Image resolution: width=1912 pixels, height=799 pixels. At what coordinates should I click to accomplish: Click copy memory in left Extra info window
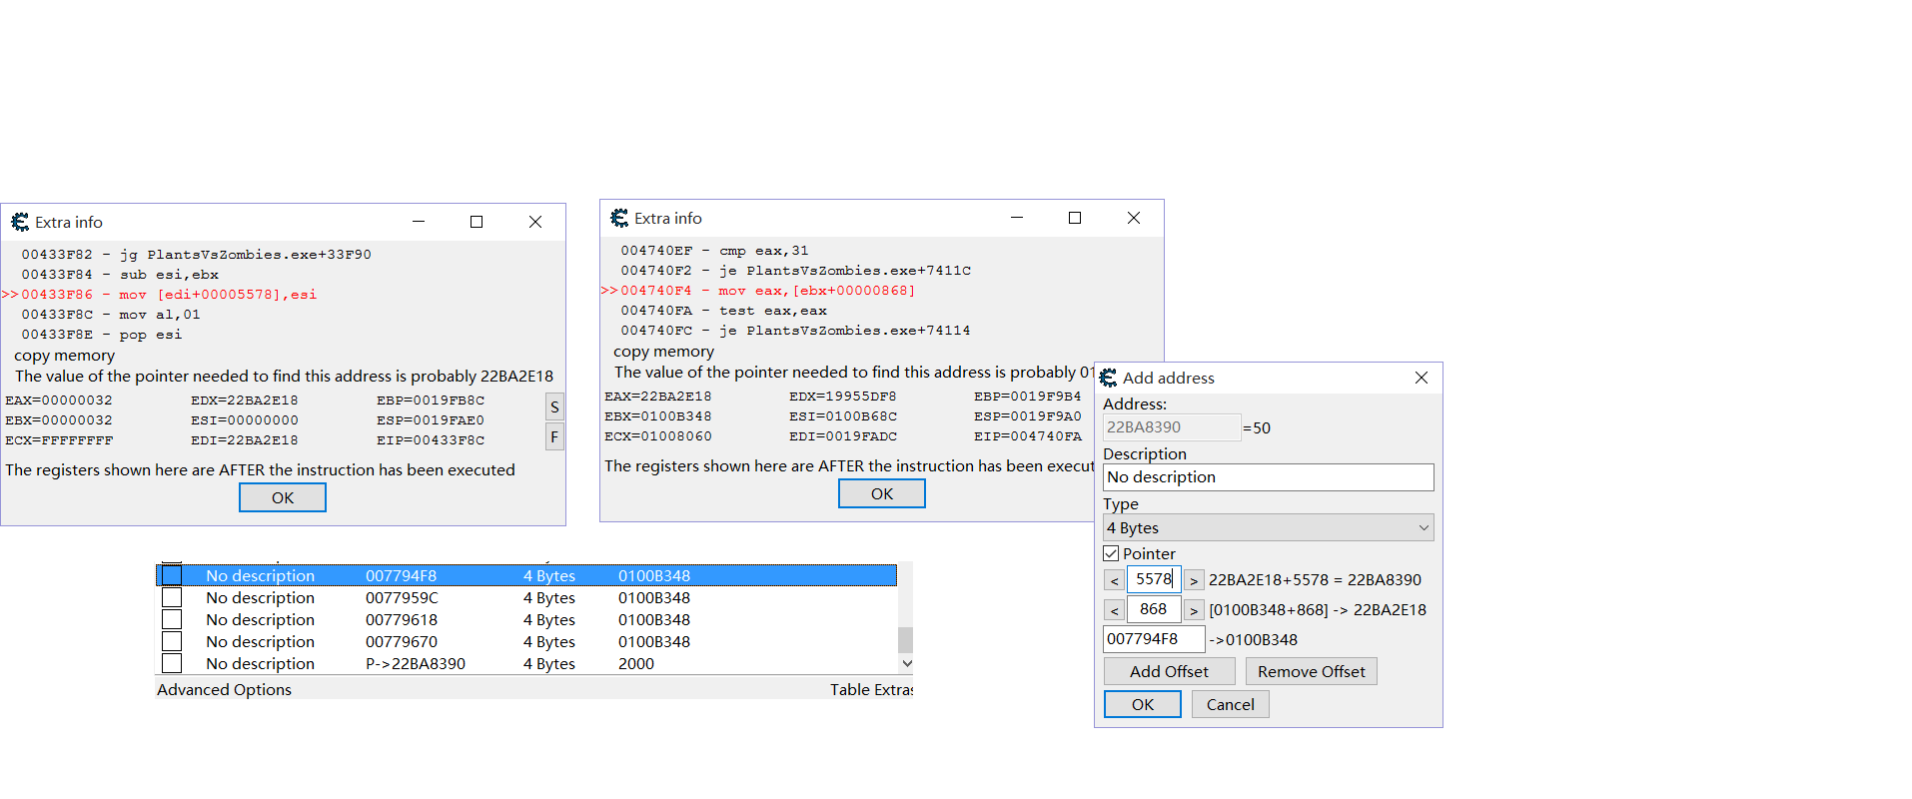click(x=64, y=356)
